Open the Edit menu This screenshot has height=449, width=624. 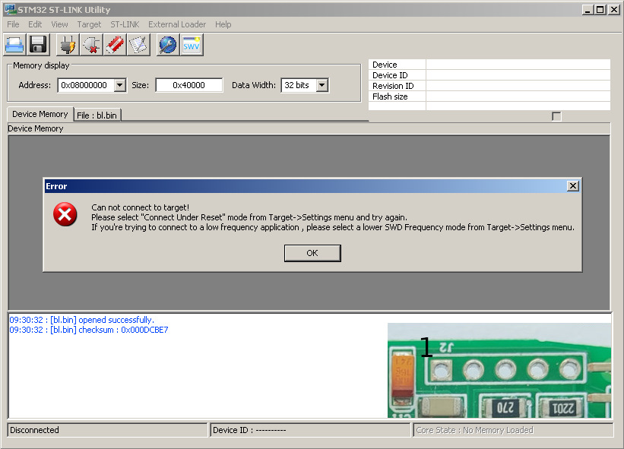click(x=35, y=24)
